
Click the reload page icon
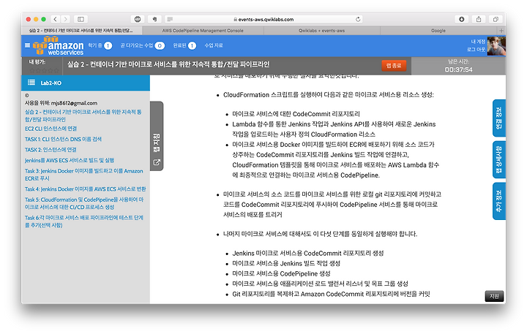coord(358,19)
